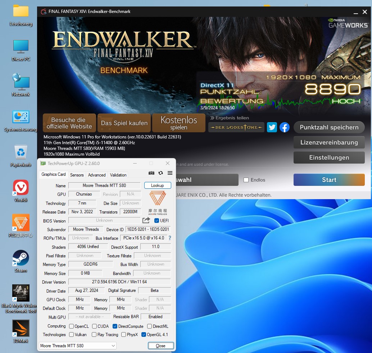Refresh GPU-Z data with refresh icon
The width and height of the screenshot is (372, 353).
click(x=160, y=173)
